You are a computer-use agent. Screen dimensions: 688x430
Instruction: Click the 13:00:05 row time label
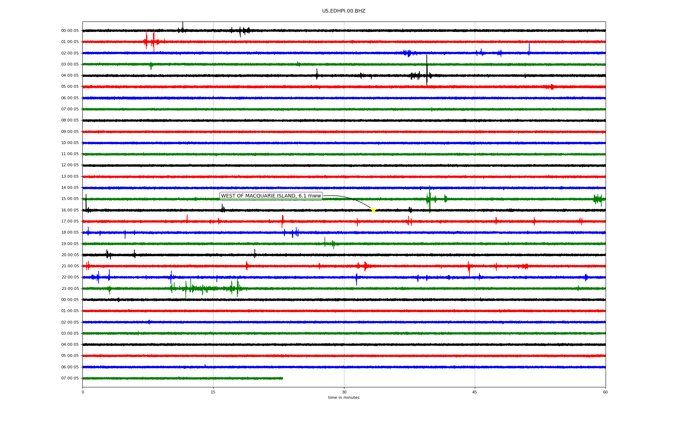coord(70,176)
